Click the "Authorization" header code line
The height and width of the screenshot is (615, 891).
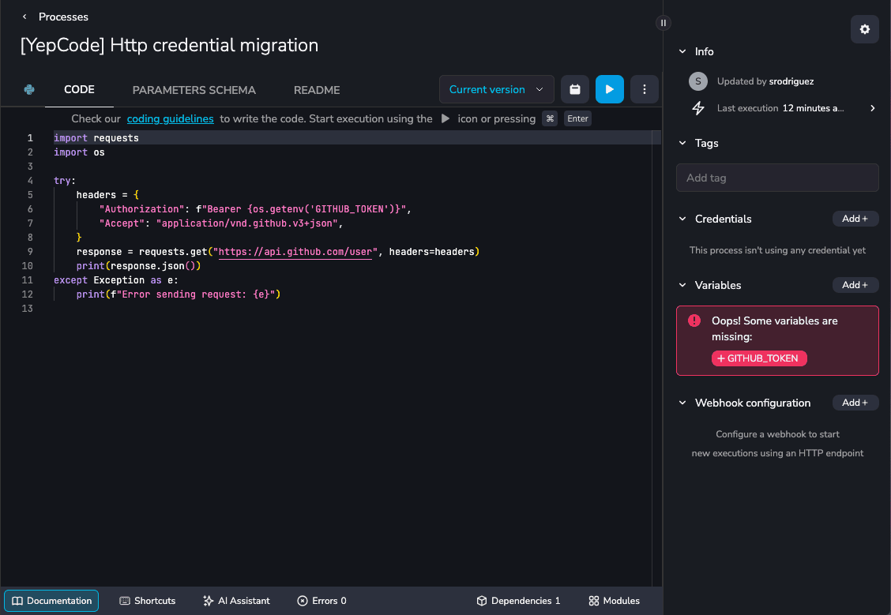point(255,209)
